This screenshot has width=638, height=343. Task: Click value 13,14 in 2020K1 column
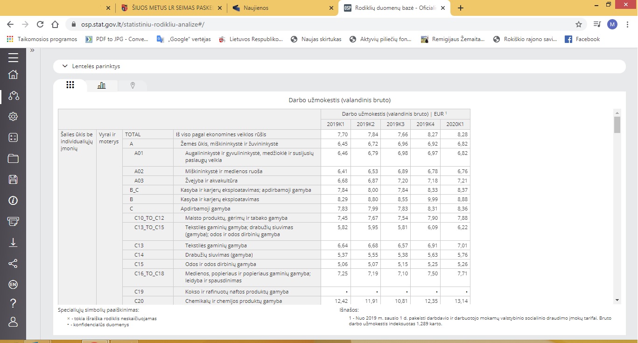click(461, 301)
